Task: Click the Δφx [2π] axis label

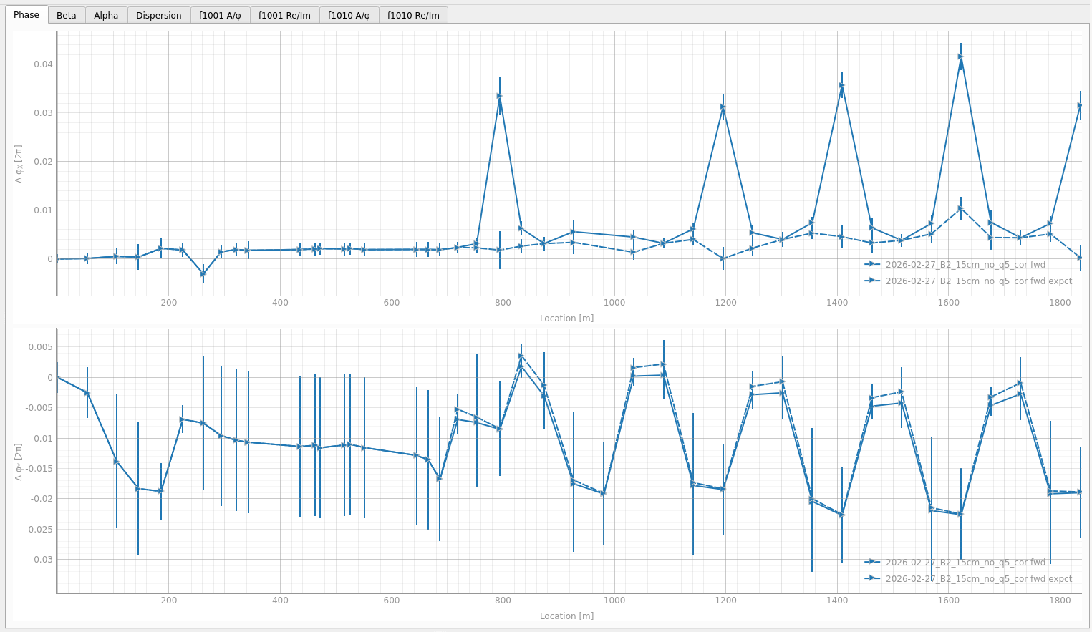Action: (x=19, y=164)
